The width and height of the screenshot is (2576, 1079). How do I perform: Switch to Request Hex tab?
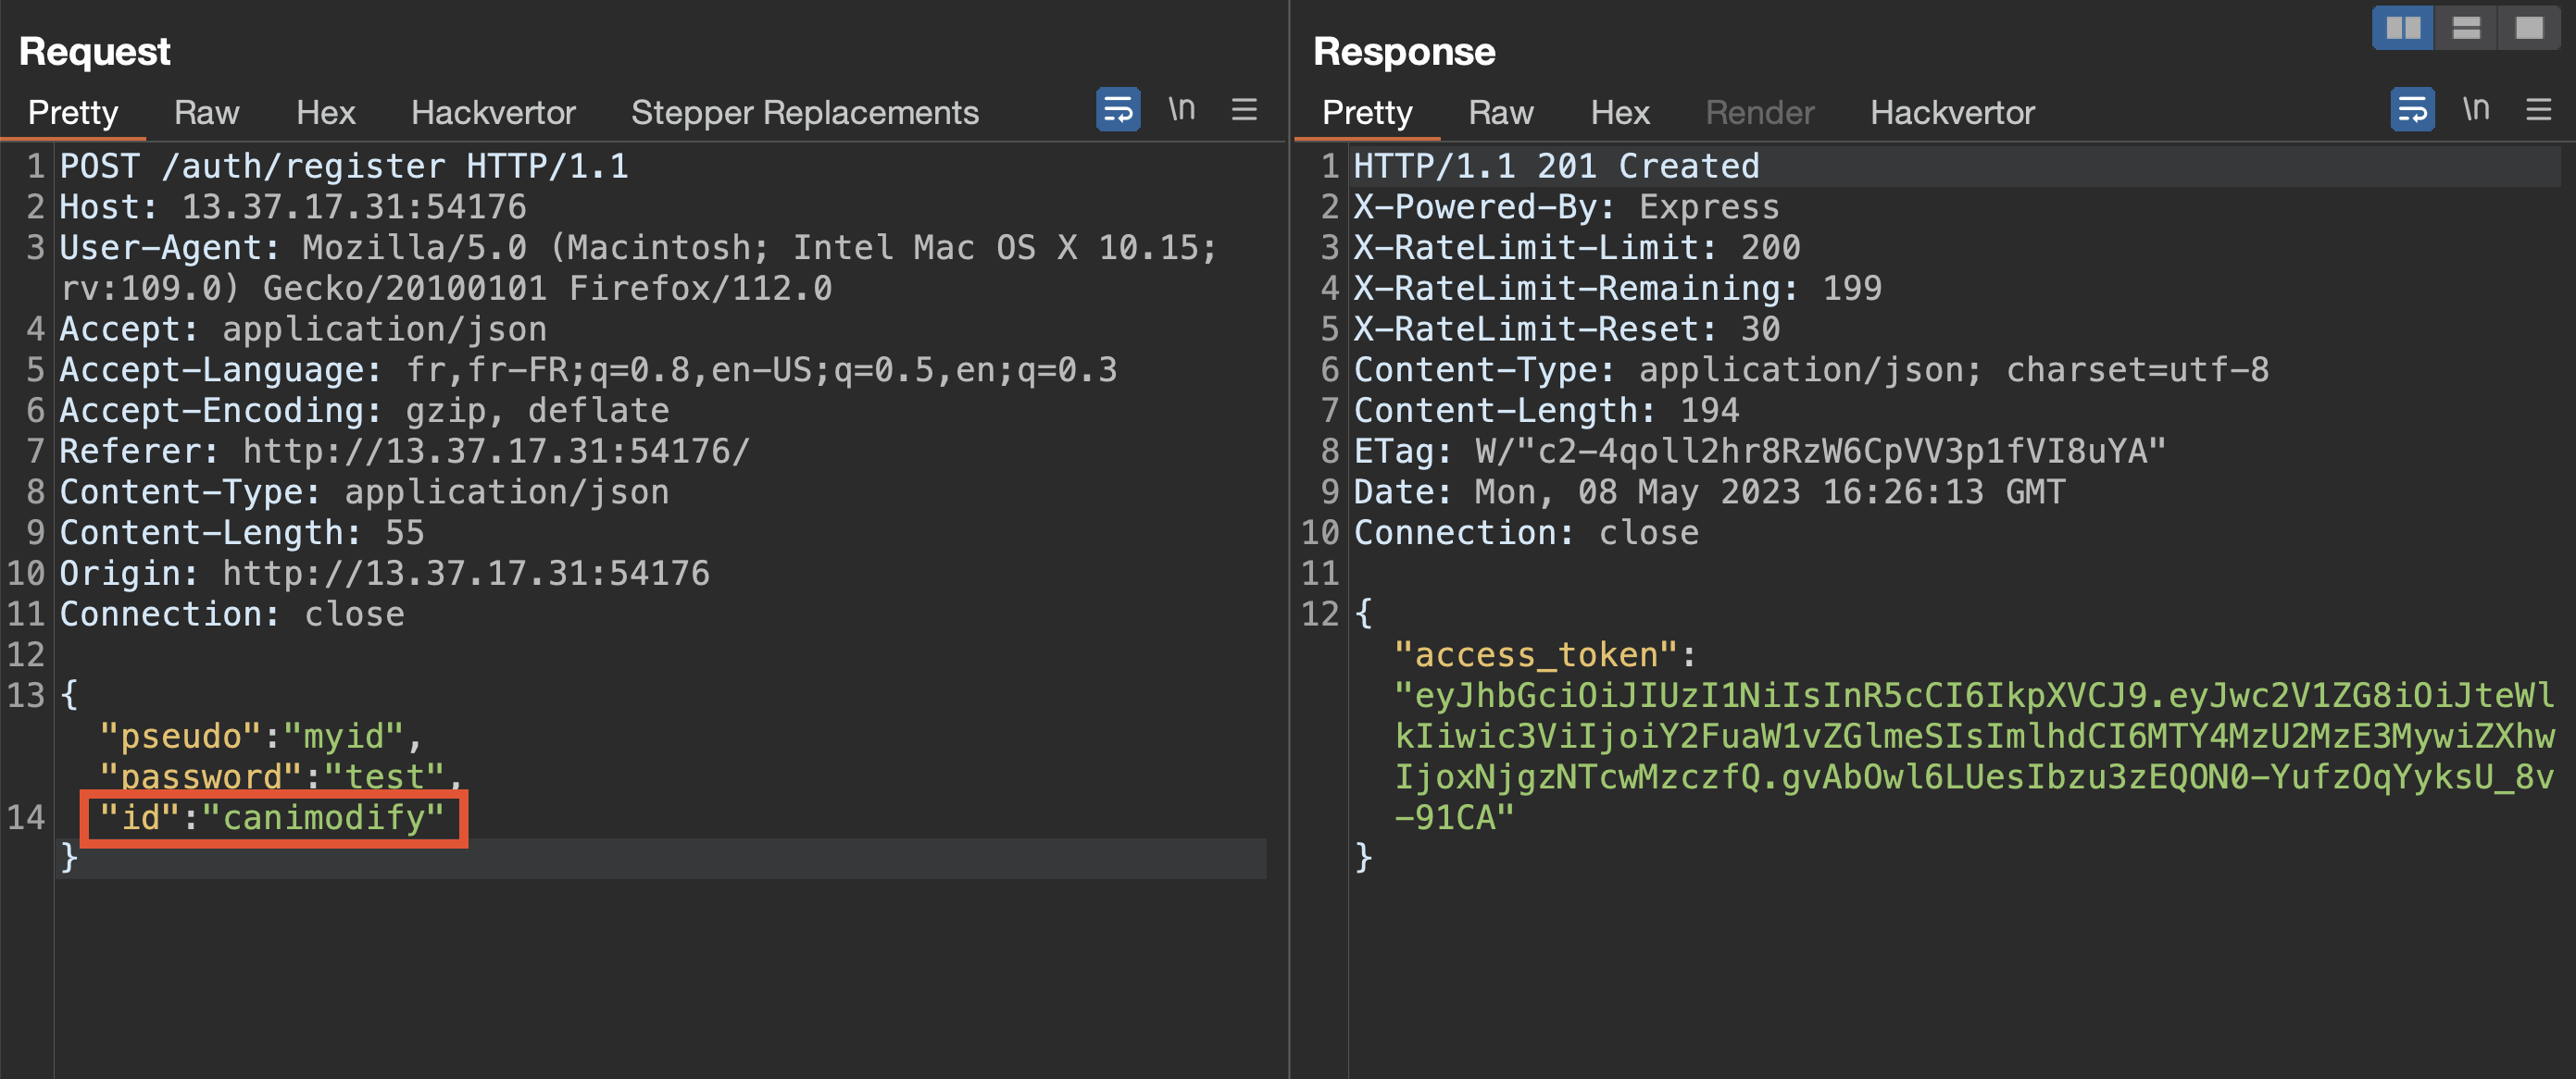[x=325, y=113]
